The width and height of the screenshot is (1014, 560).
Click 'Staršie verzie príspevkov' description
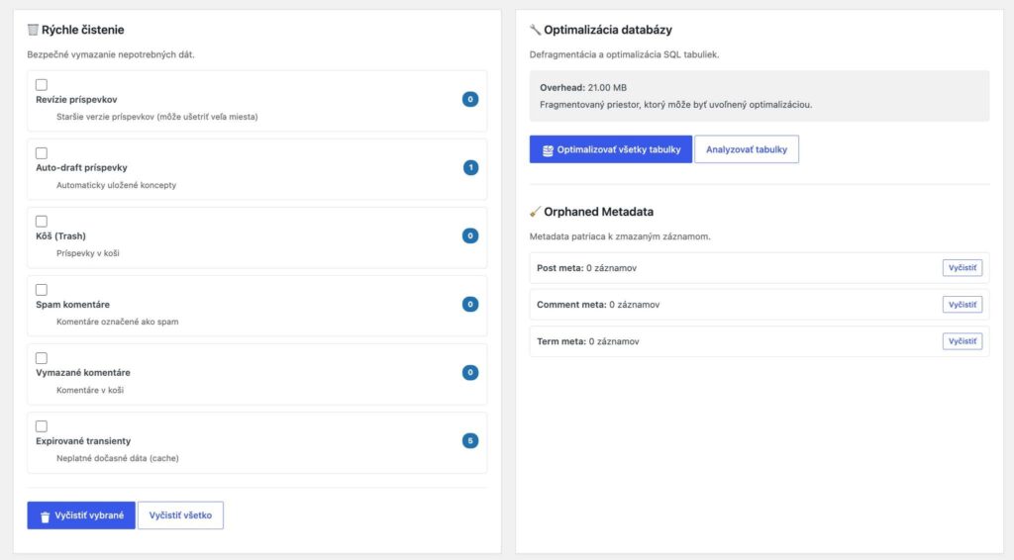click(157, 117)
